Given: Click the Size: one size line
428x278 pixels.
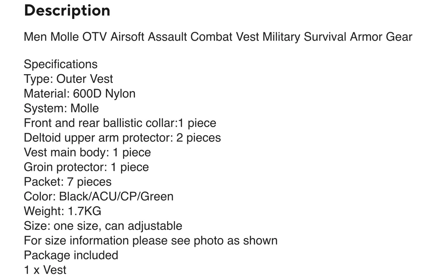Looking at the screenshot, I should (x=103, y=226).
